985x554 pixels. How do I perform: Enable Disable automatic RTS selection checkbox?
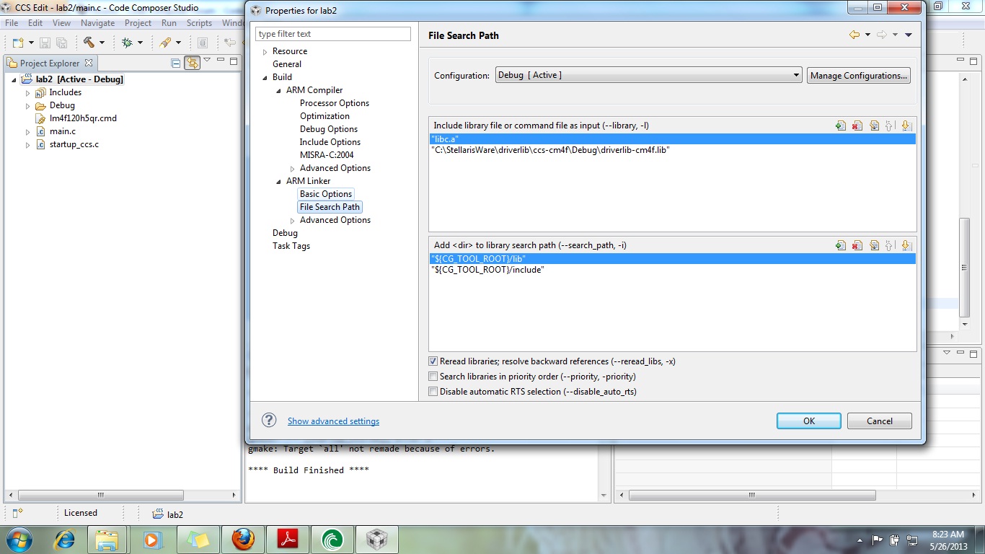click(433, 392)
